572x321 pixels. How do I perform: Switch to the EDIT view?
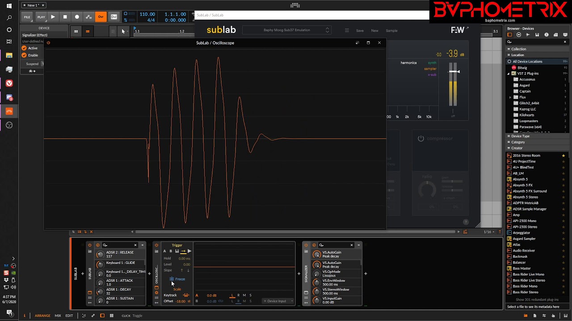(x=69, y=316)
